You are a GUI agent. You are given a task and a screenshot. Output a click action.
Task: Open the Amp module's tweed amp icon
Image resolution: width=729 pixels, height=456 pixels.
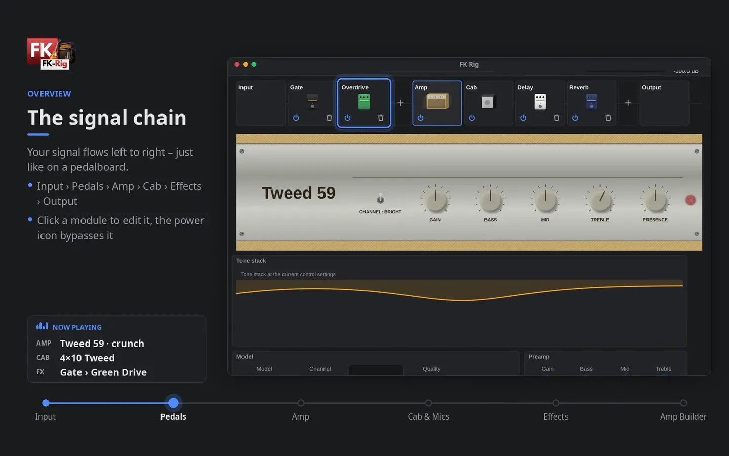tap(437, 101)
